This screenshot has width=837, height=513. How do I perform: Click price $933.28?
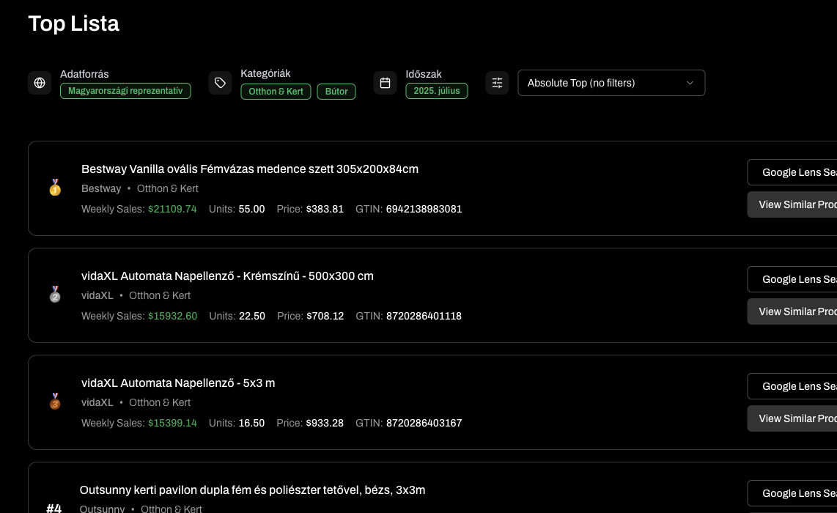(325, 423)
